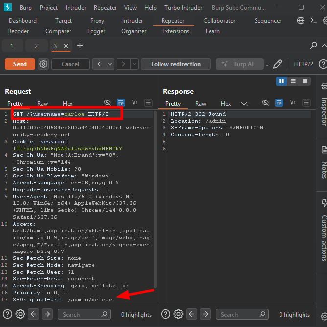Open Response panel hamburger menu
The height and width of the screenshot is (327, 327).
click(x=306, y=102)
